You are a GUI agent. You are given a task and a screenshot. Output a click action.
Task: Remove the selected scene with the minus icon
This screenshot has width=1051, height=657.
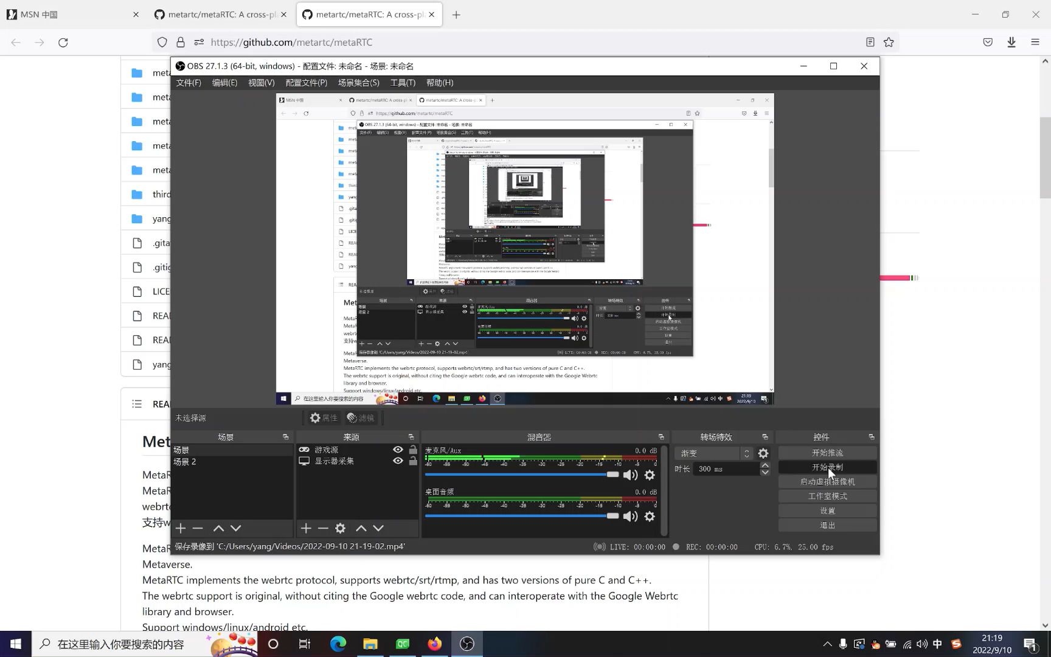pyautogui.click(x=198, y=528)
